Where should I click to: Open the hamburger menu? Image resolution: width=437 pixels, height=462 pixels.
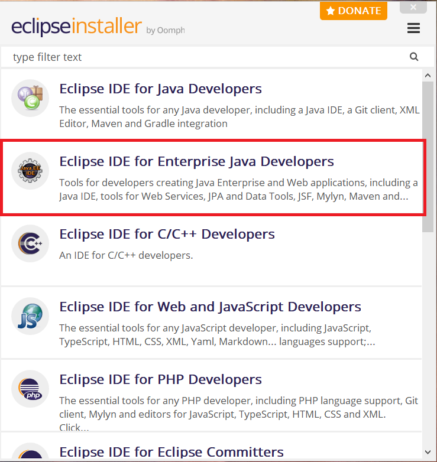pyautogui.click(x=413, y=28)
